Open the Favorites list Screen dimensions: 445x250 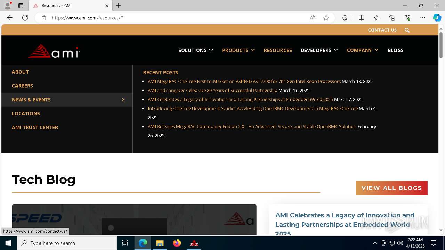coord(377,18)
